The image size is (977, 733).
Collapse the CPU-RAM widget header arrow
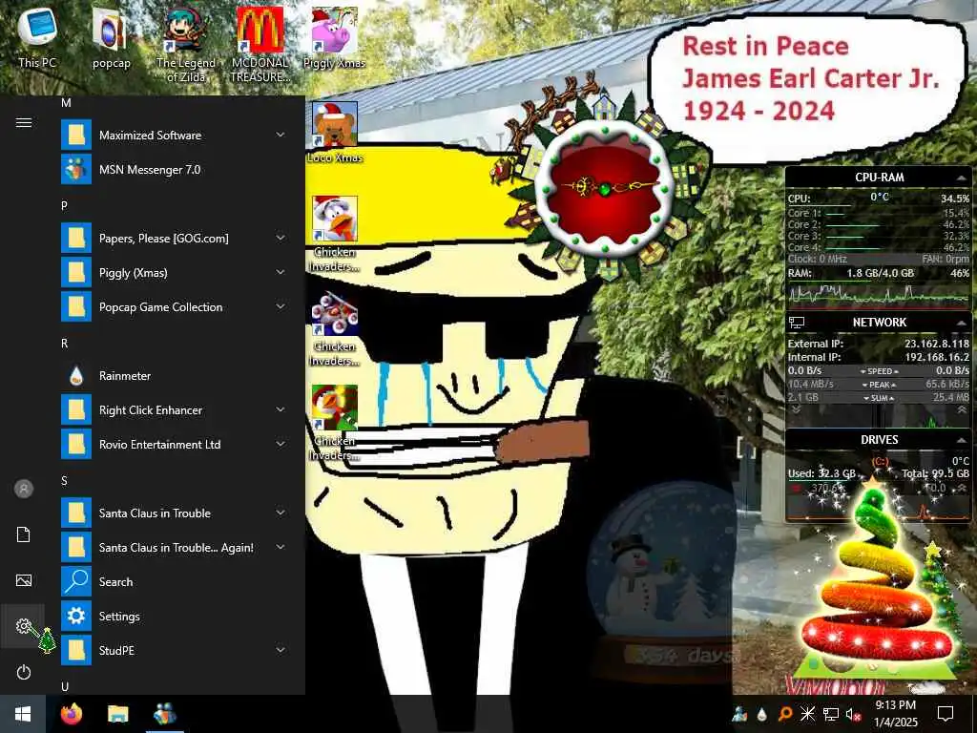pos(962,178)
